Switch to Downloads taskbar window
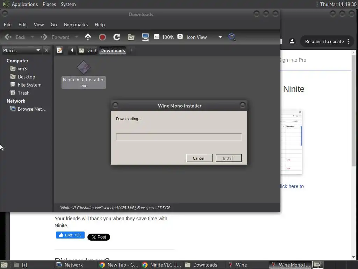This screenshot has width=358, height=269. point(205,265)
